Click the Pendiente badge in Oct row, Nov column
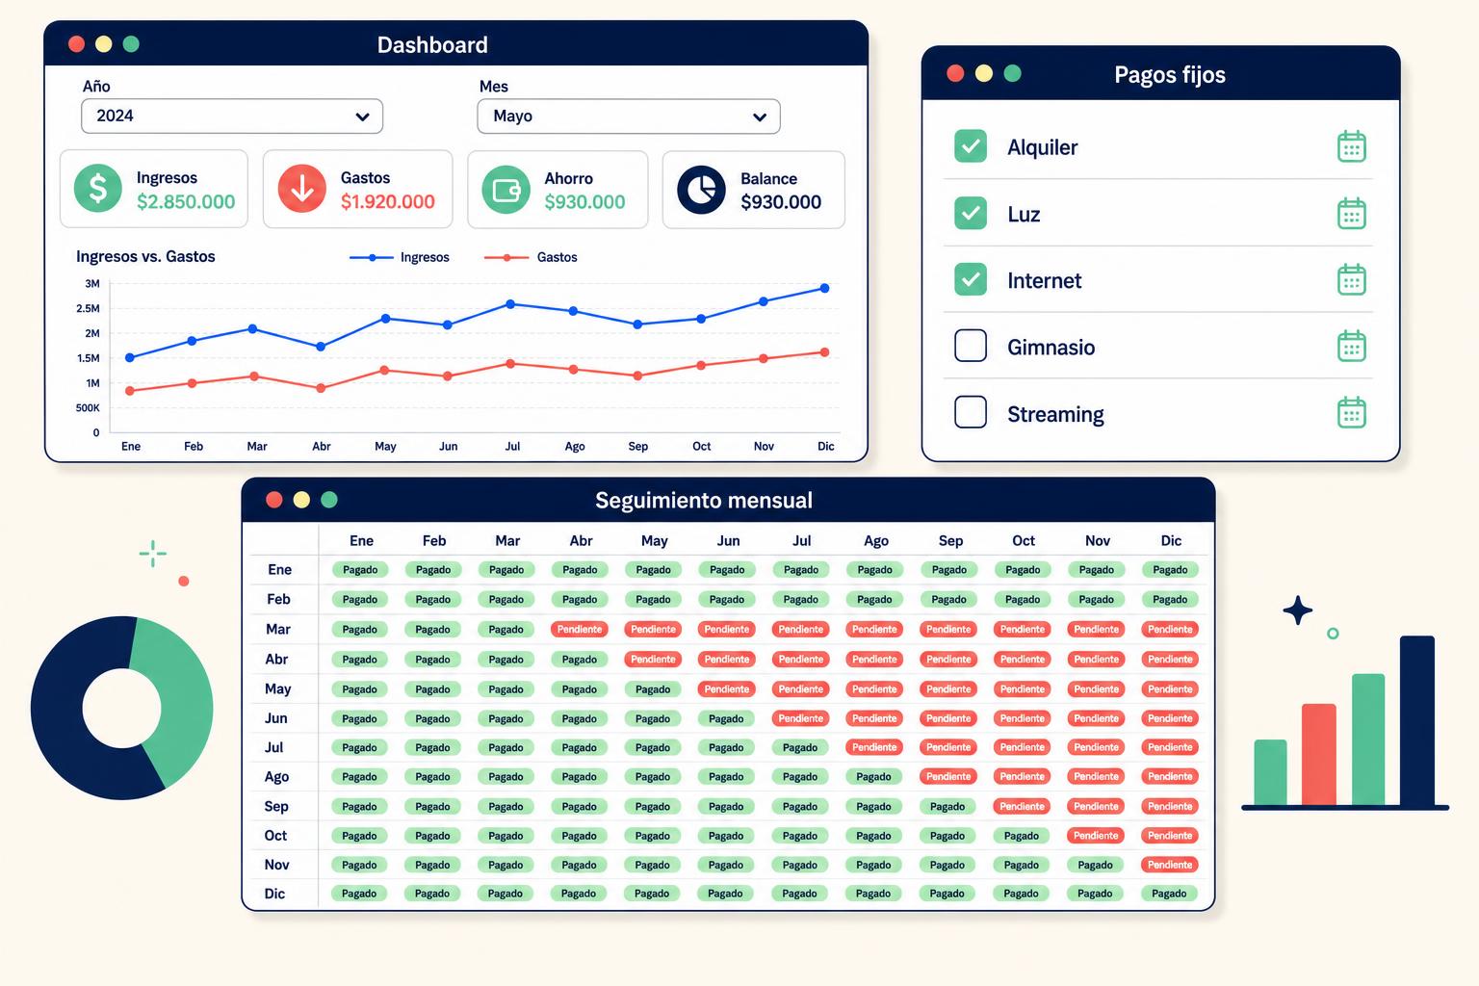1479x986 pixels. pyautogui.click(x=1096, y=836)
